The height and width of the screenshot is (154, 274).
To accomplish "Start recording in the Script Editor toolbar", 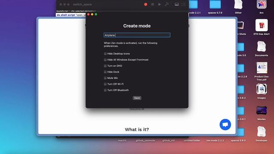I will tap(146, 4).
